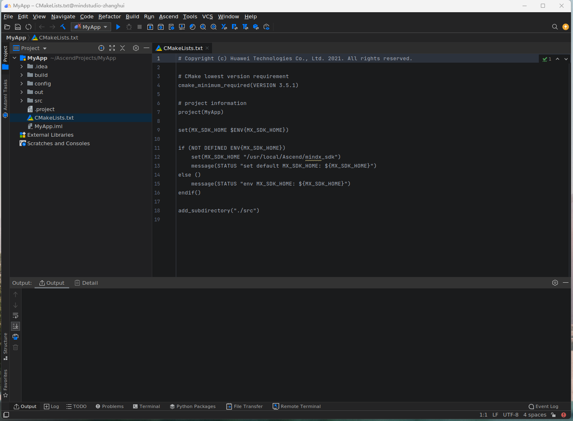The image size is (573, 421).
Task: Click the Debug bug icon
Action: [x=129, y=27]
